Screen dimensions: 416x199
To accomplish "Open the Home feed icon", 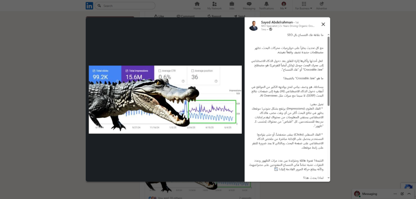I will click(x=197, y=5).
